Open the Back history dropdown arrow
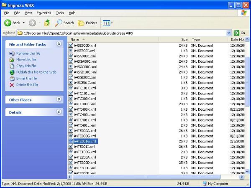This screenshot has height=188, width=251. coord(24,23)
